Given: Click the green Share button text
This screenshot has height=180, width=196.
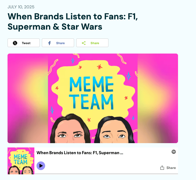Looking at the screenshot, I should coord(95,43).
